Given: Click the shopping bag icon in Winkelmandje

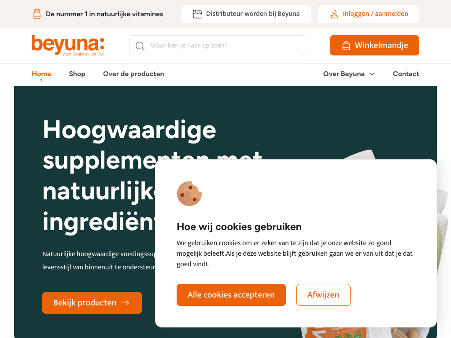Looking at the screenshot, I should [x=346, y=46].
